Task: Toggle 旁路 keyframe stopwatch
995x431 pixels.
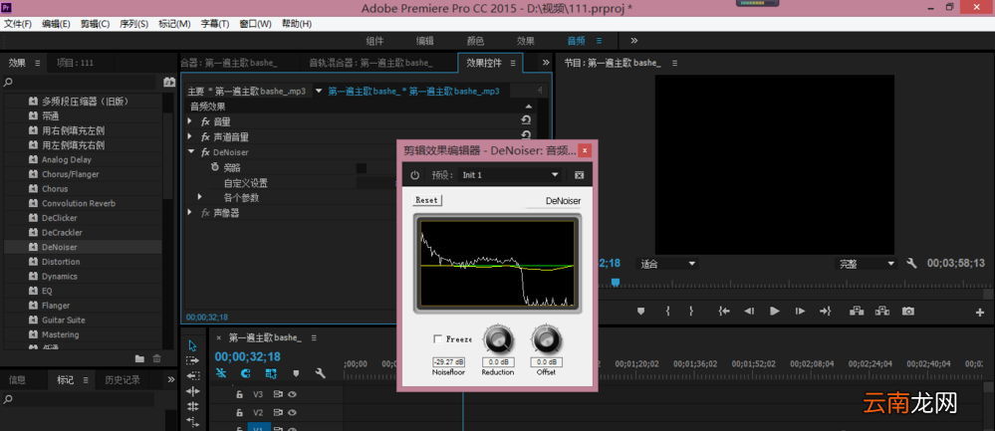Action: [x=215, y=167]
